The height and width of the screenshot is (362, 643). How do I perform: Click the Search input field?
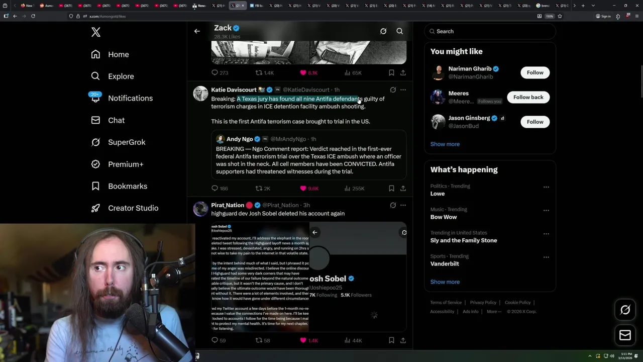tap(490, 31)
